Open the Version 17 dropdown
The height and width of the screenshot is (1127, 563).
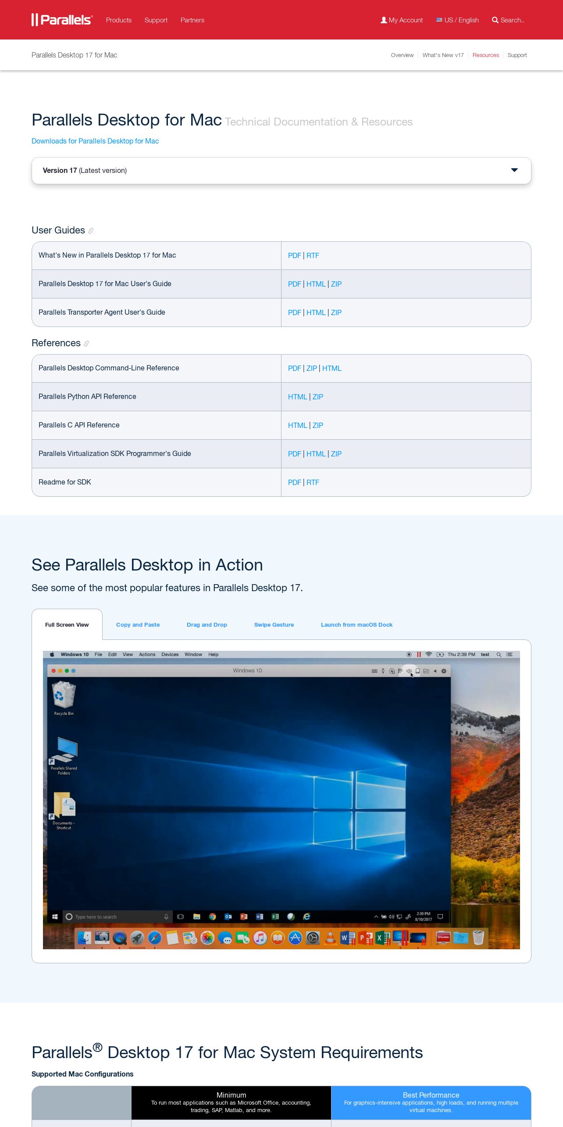(281, 170)
